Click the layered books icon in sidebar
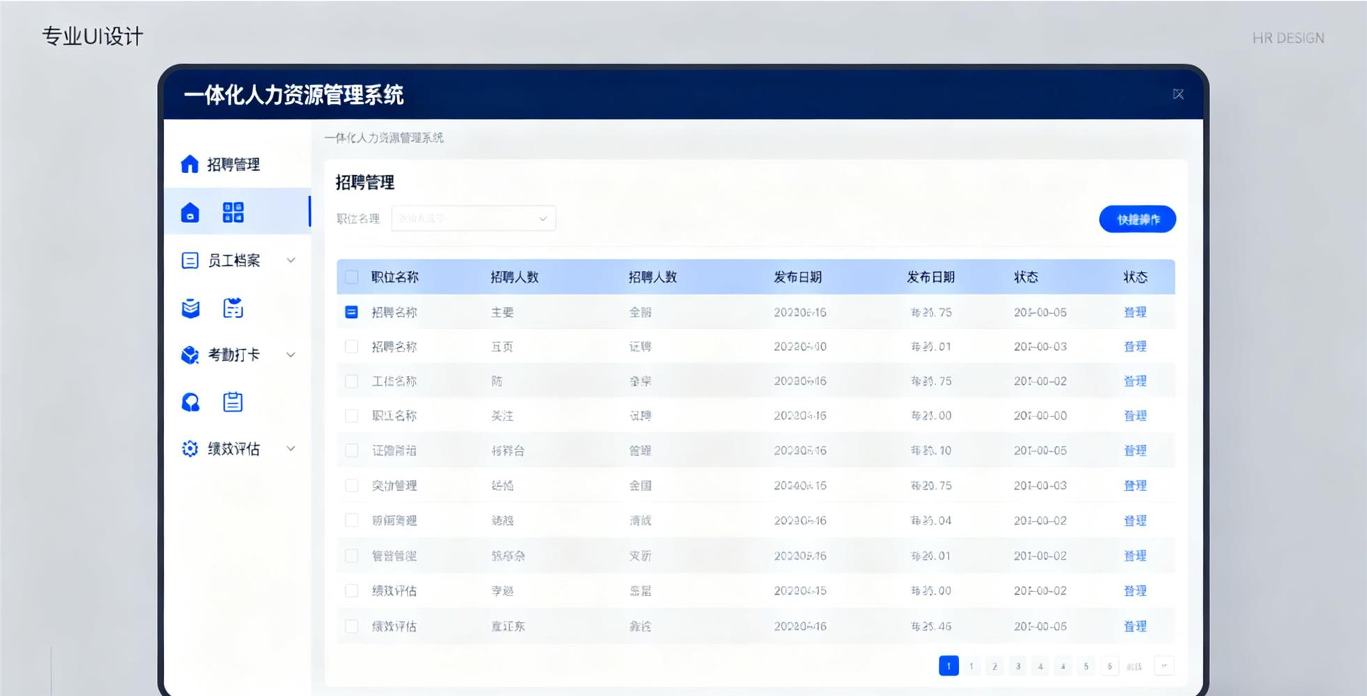 pyautogui.click(x=190, y=308)
